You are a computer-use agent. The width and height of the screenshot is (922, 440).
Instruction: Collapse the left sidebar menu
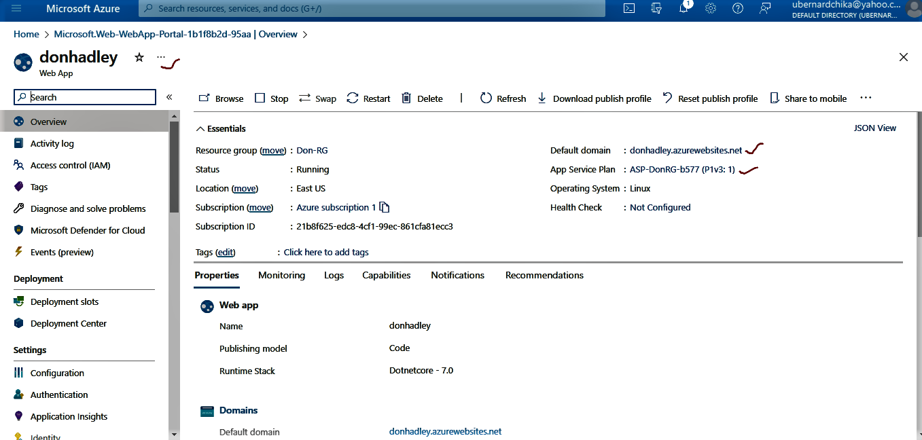(169, 97)
